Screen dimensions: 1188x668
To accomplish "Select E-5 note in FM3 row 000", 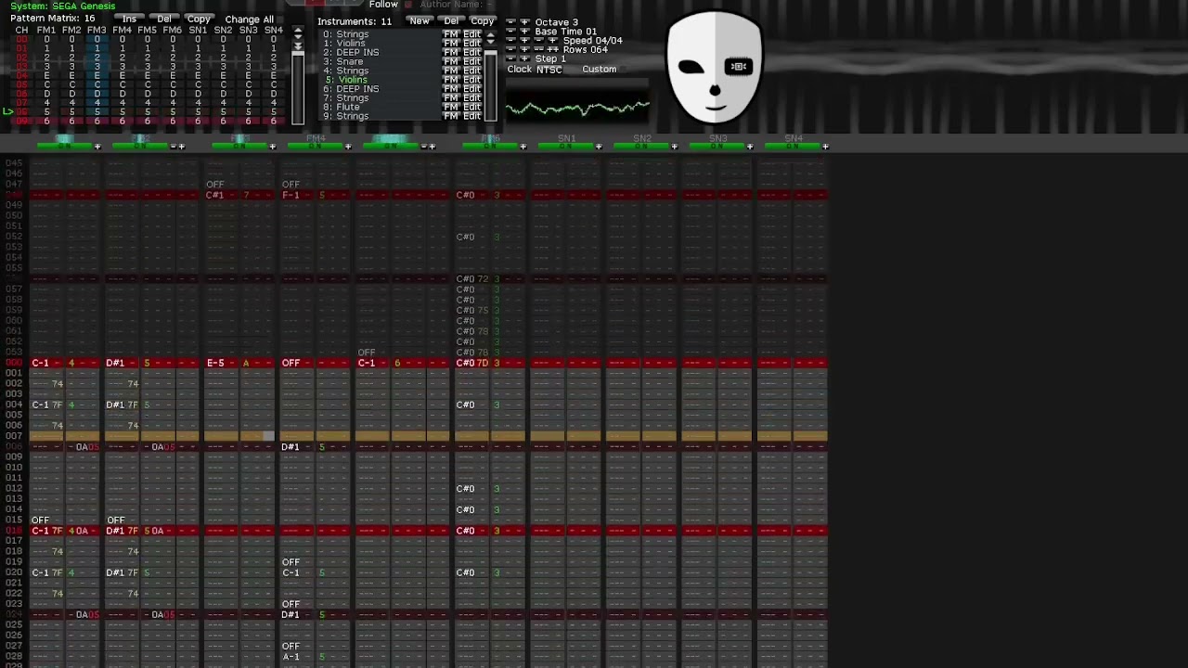I will pyautogui.click(x=215, y=363).
